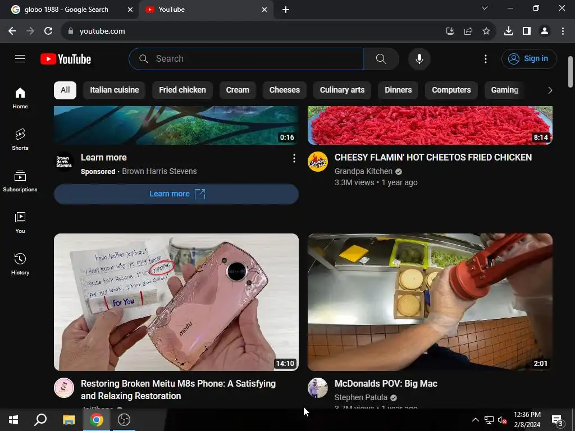The height and width of the screenshot is (431, 575).
Task: Open the notification center
Action: click(558, 420)
